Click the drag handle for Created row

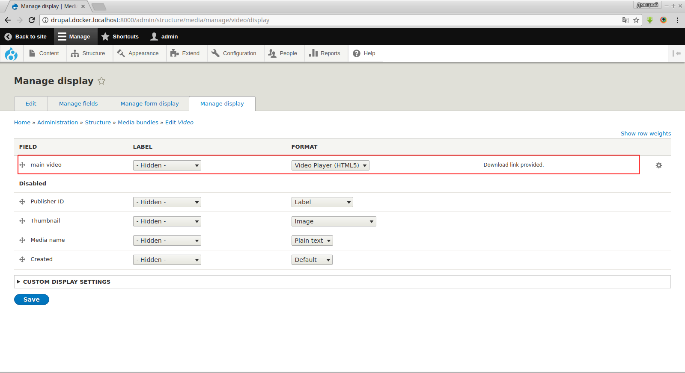(22, 259)
